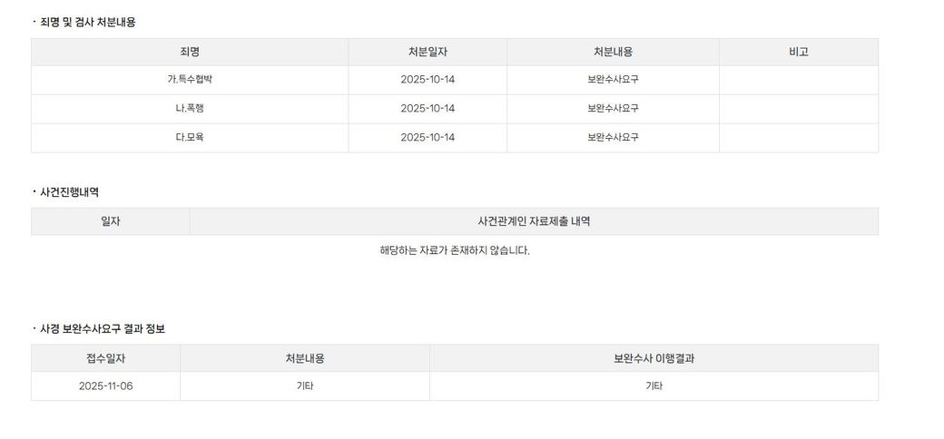944x439 pixels.
Task: Click 보완수사요구 in the 다.모욕 row
Action: [613, 138]
